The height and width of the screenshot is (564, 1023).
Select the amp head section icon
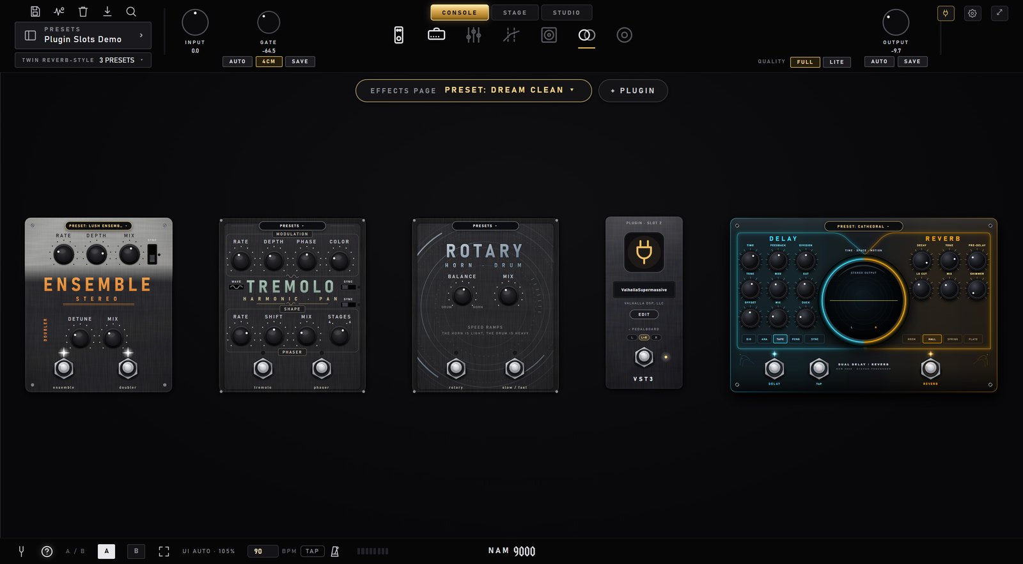tap(436, 34)
